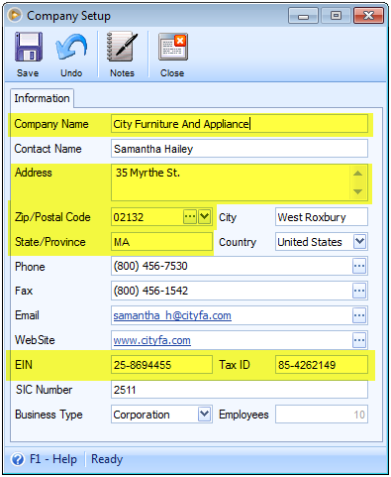Open the www.cityfa.com website link
The width and height of the screenshot is (391, 477).
152,340
